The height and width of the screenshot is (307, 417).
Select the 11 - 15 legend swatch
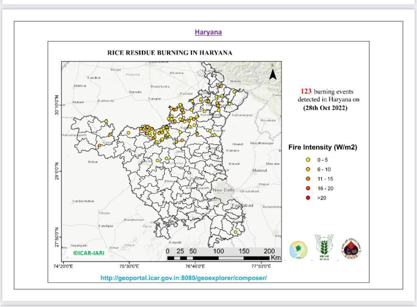point(308,179)
